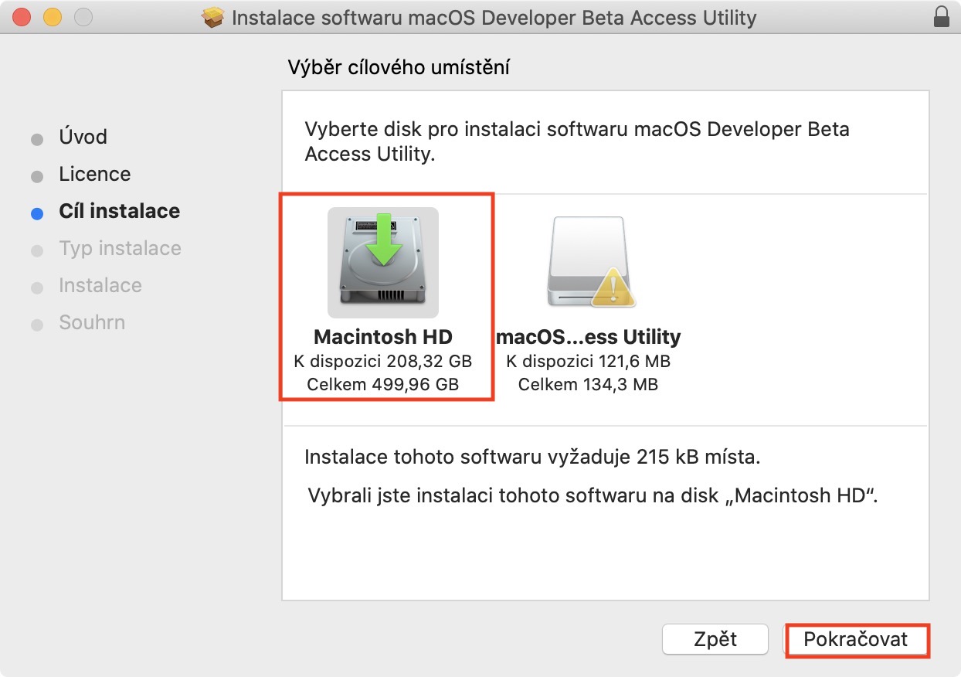This screenshot has width=961, height=677.
Task: Select the Macintosh HD drive icon
Action: click(383, 263)
